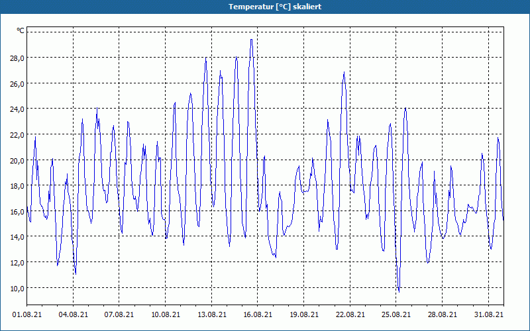530x331 pixels.
Task: Select the 16.08.21 date label
Action: click(x=258, y=315)
